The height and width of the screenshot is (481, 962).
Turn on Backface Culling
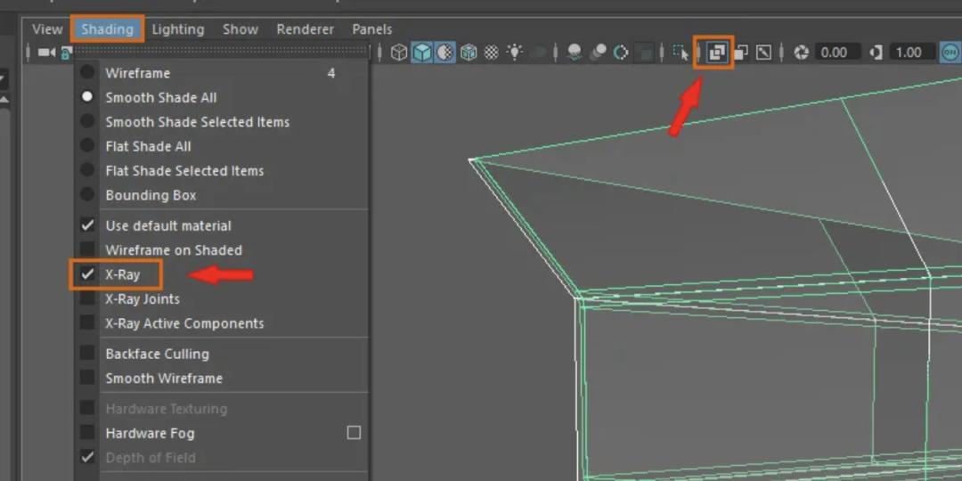pyautogui.click(x=87, y=354)
